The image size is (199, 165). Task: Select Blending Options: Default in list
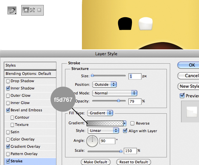(x=29, y=74)
